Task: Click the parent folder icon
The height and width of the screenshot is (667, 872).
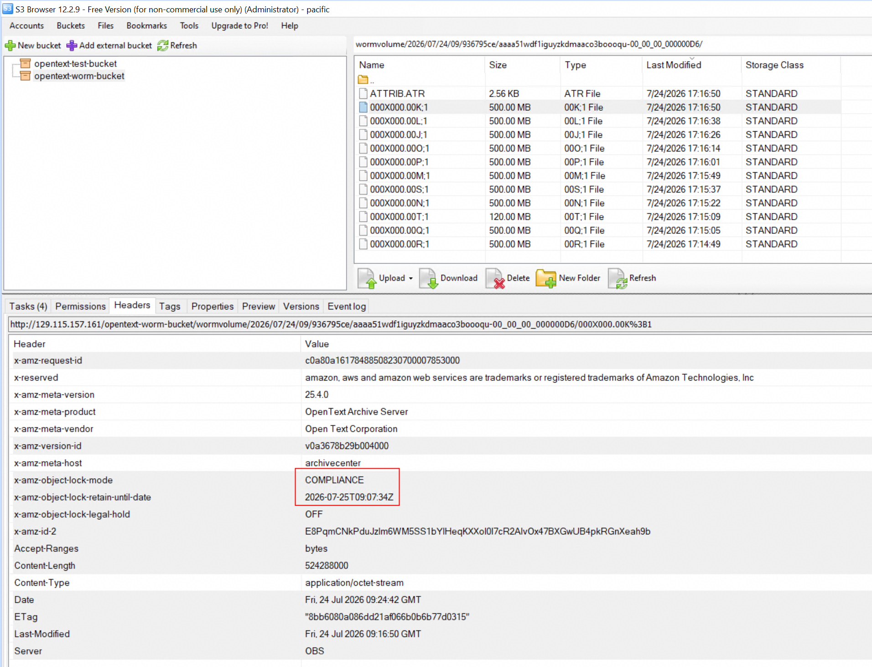Action: [363, 80]
